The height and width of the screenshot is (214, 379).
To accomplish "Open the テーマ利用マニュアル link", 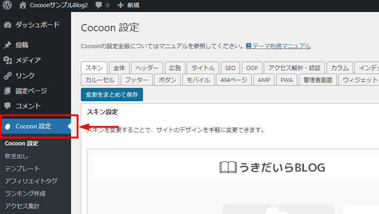I will pos(282,46).
